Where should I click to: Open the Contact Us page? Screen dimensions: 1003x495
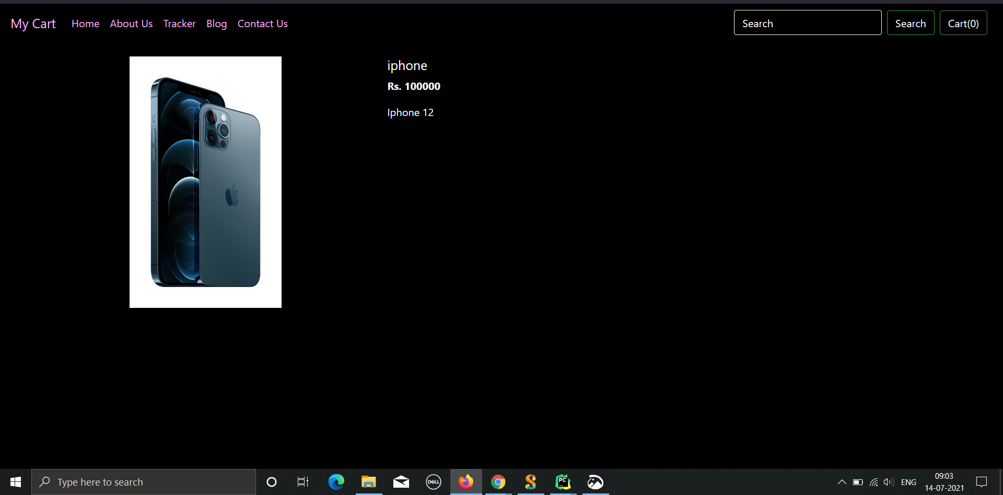coord(262,24)
